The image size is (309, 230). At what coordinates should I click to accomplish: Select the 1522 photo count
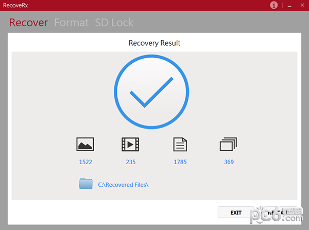[x=85, y=162]
